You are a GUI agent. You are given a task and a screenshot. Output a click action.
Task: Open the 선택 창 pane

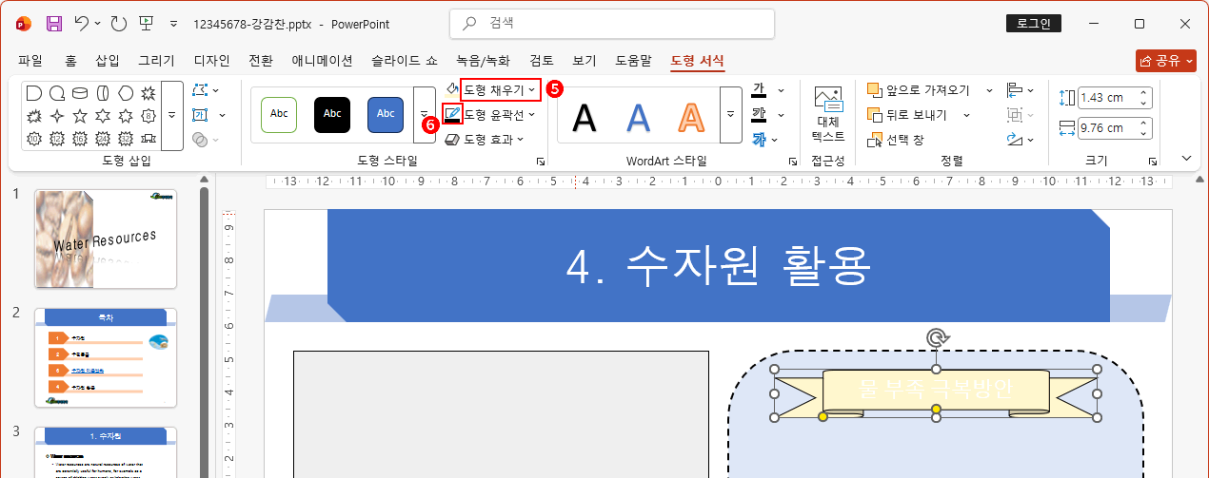[x=898, y=140]
